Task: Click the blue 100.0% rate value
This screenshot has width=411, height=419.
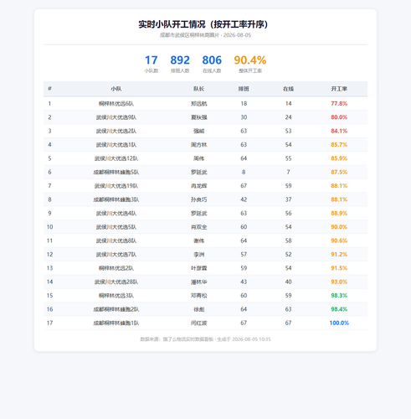Action: click(339, 323)
